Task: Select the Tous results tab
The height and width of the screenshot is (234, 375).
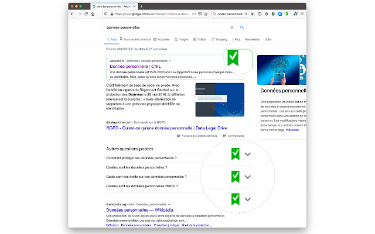Action: 111,39
